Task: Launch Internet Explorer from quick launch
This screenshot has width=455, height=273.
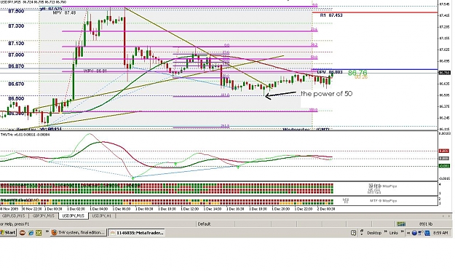Action: click(x=31, y=233)
